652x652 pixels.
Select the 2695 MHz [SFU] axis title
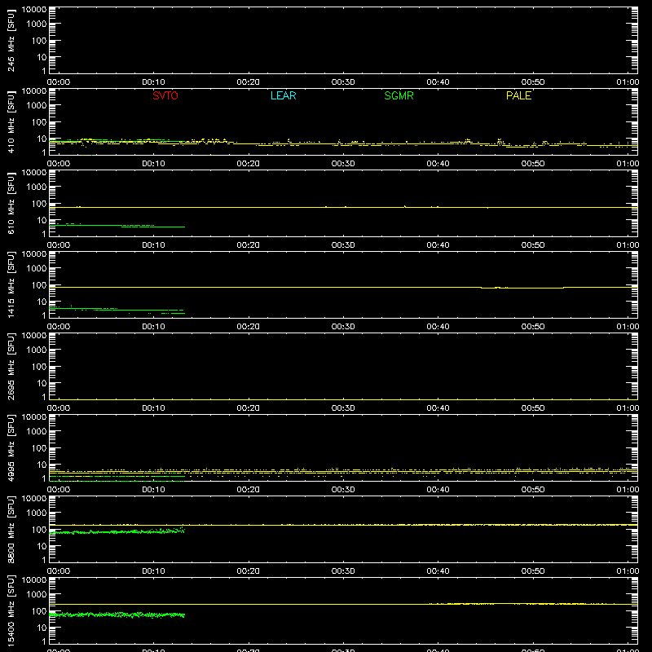tap(11, 366)
